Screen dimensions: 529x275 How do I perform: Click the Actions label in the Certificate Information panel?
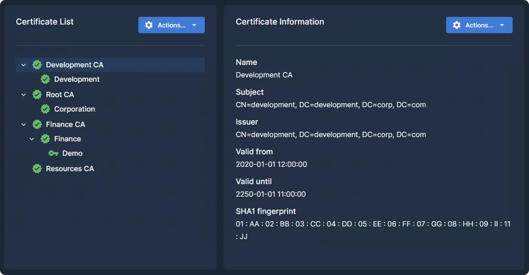click(479, 25)
